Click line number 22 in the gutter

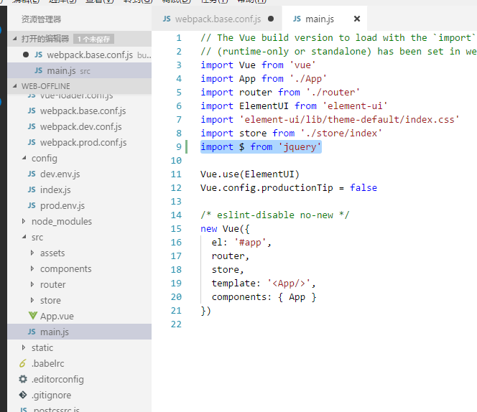(176, 324)
